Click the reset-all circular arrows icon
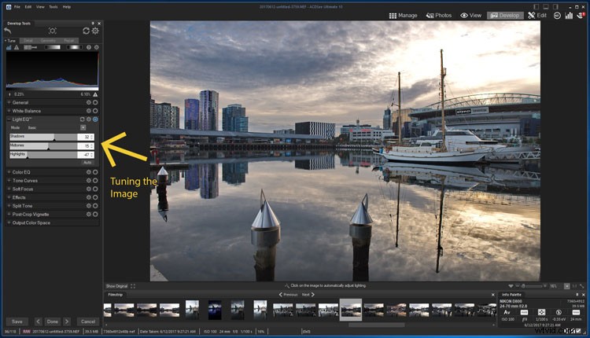Image resolution: width=590 pixels, height=338 pixels. tap(87, 31)
